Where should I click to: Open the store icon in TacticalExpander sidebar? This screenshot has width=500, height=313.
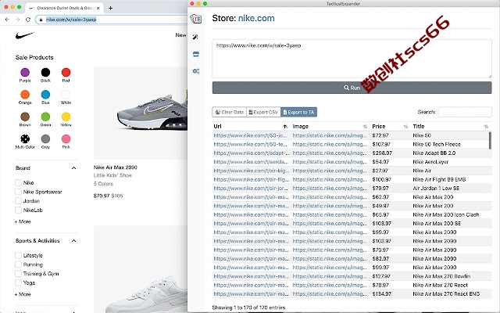[196, 54]
